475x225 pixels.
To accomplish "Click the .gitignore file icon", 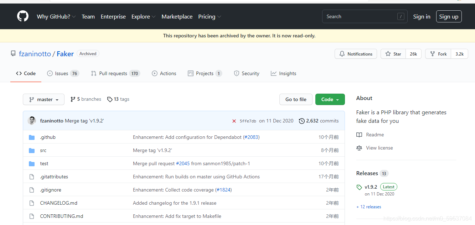I will pyautogui.click(x=32, y=190).
